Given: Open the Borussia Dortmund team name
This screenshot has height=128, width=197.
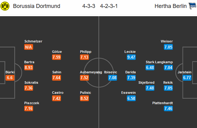Looking at the screenshot, I should (x=36, y=6).
